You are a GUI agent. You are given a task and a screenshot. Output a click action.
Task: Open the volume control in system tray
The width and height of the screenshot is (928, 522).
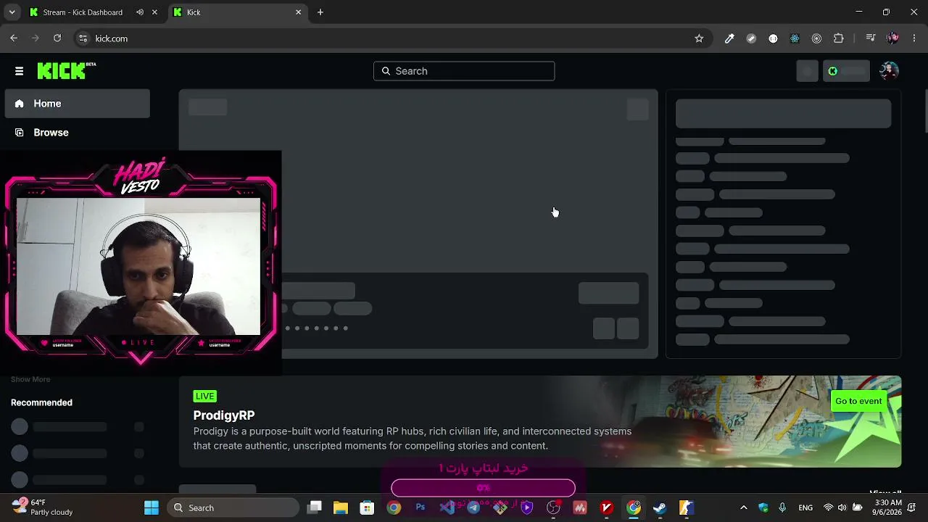(x=842, y=507)
